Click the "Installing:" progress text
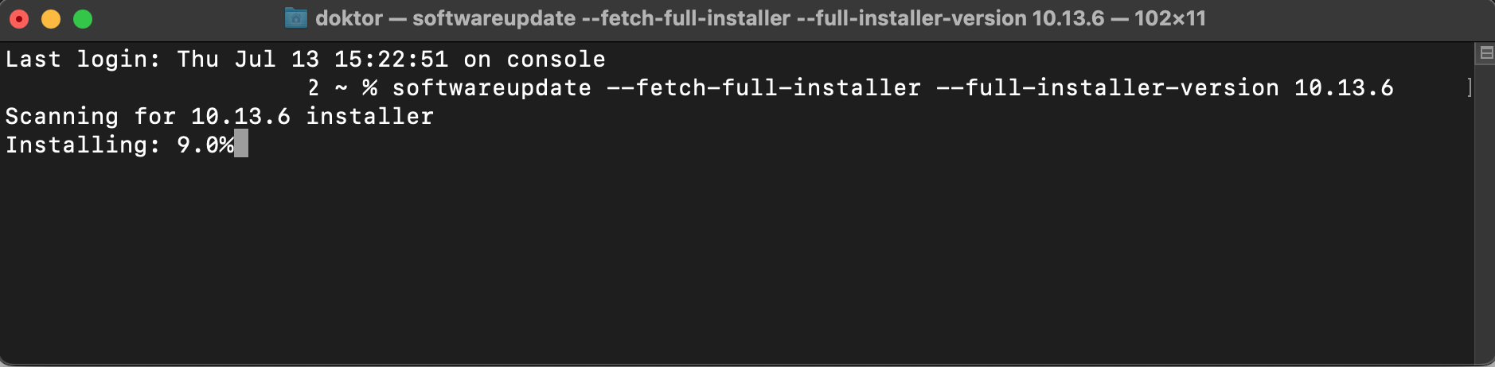 coord(83,145)
